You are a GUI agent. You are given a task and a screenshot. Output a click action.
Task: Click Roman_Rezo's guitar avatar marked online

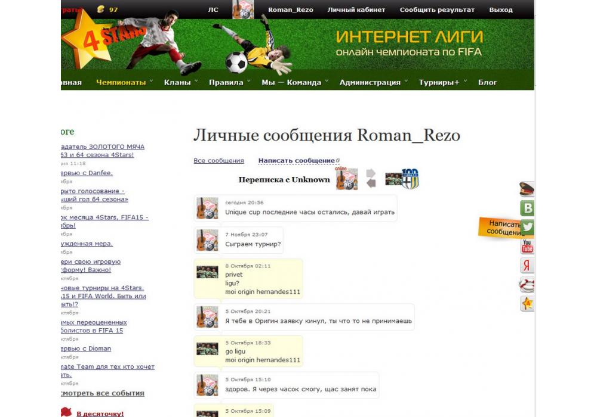click(346, 179)
